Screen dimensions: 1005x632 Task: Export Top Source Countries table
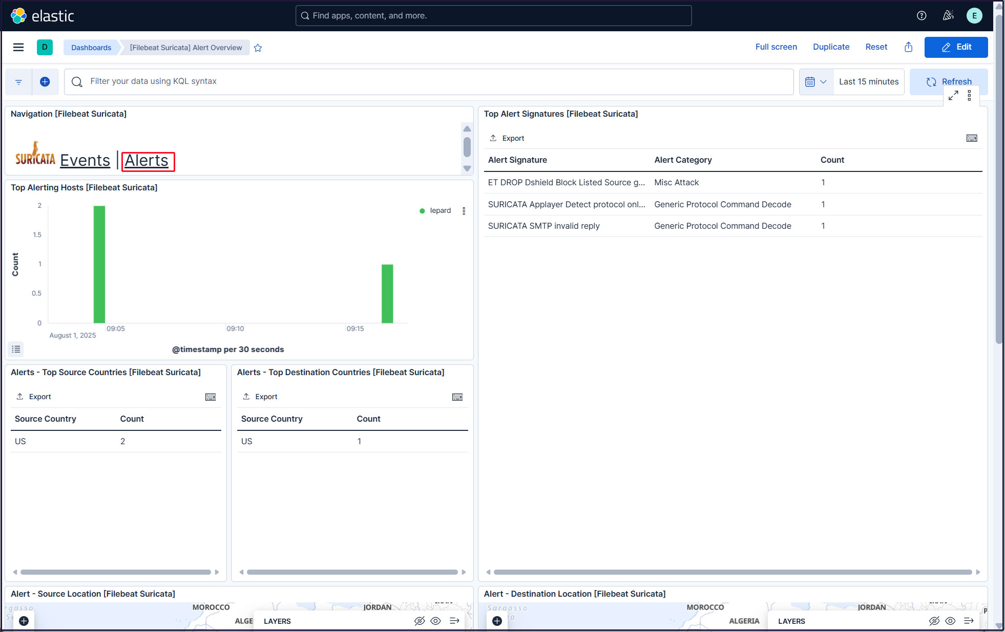tap(34, 397)
